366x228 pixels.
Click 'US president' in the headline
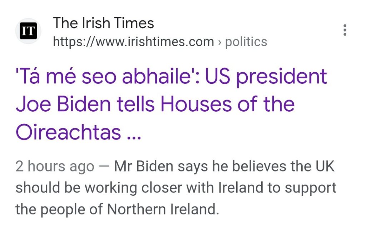click(x=266, y=77)
